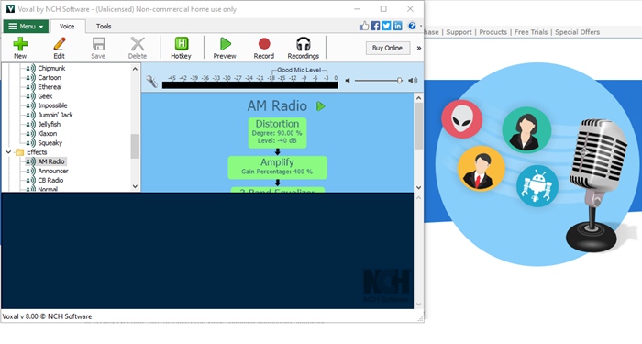Open Free Trials link on webpage

(x=531, y=32)
